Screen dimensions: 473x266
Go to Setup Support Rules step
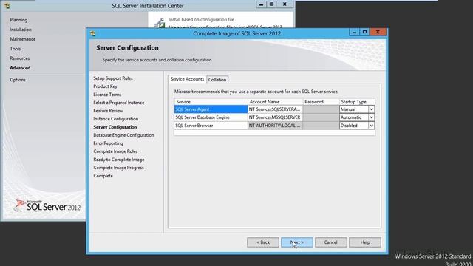tap(113, 78)
